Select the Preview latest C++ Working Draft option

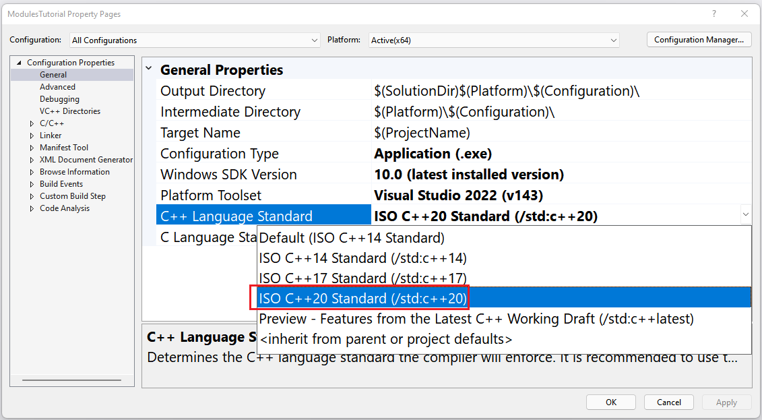(x=474, y=318)
